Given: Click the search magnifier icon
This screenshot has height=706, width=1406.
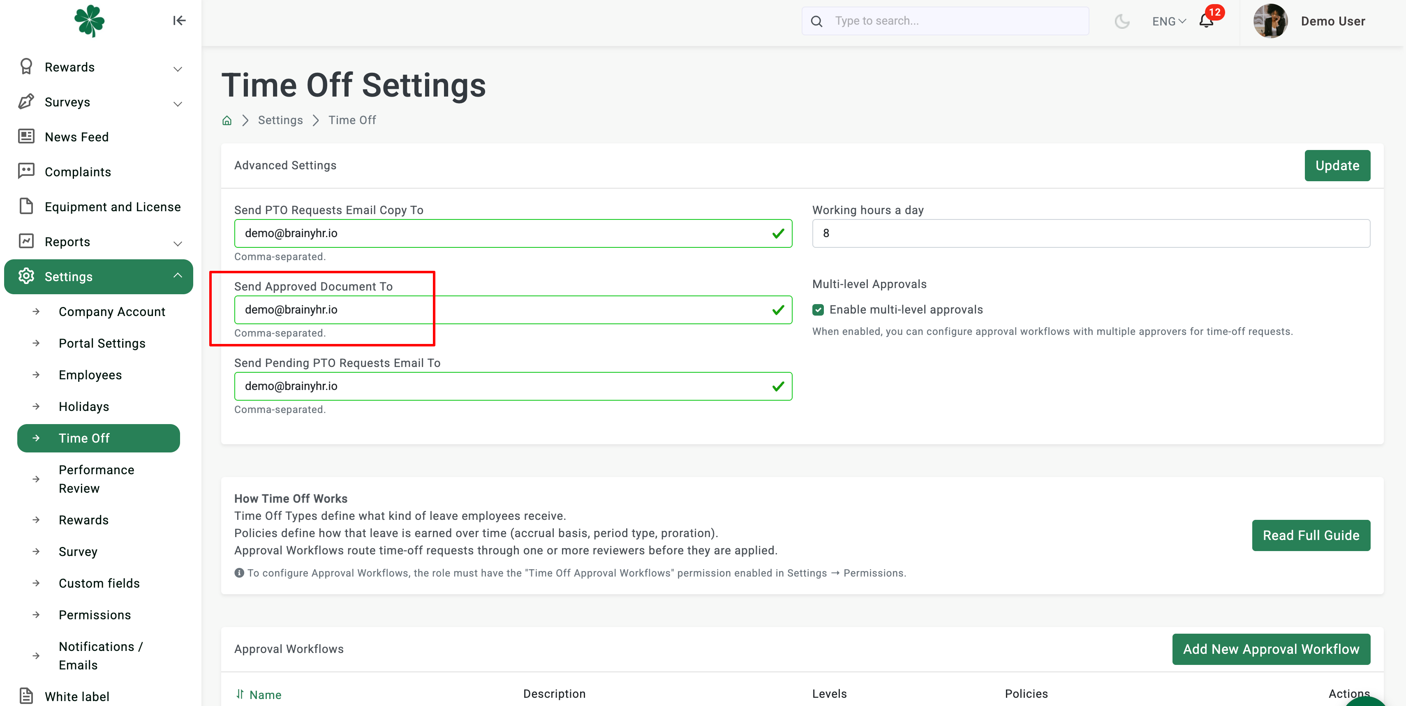Looking at the screenshot, I should pyautogui.click(x=816, y=21).
